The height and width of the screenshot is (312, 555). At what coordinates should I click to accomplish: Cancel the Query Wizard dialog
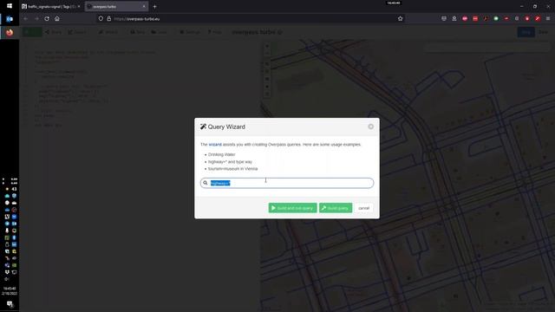click(364, 208)
